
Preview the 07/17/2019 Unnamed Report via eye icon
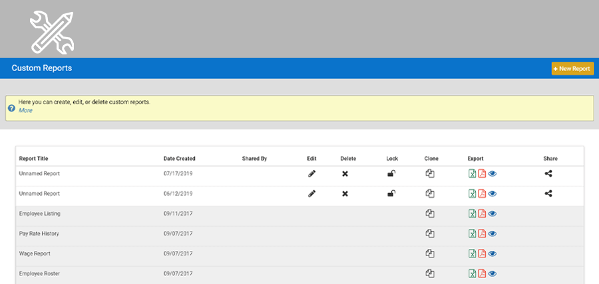493,174
